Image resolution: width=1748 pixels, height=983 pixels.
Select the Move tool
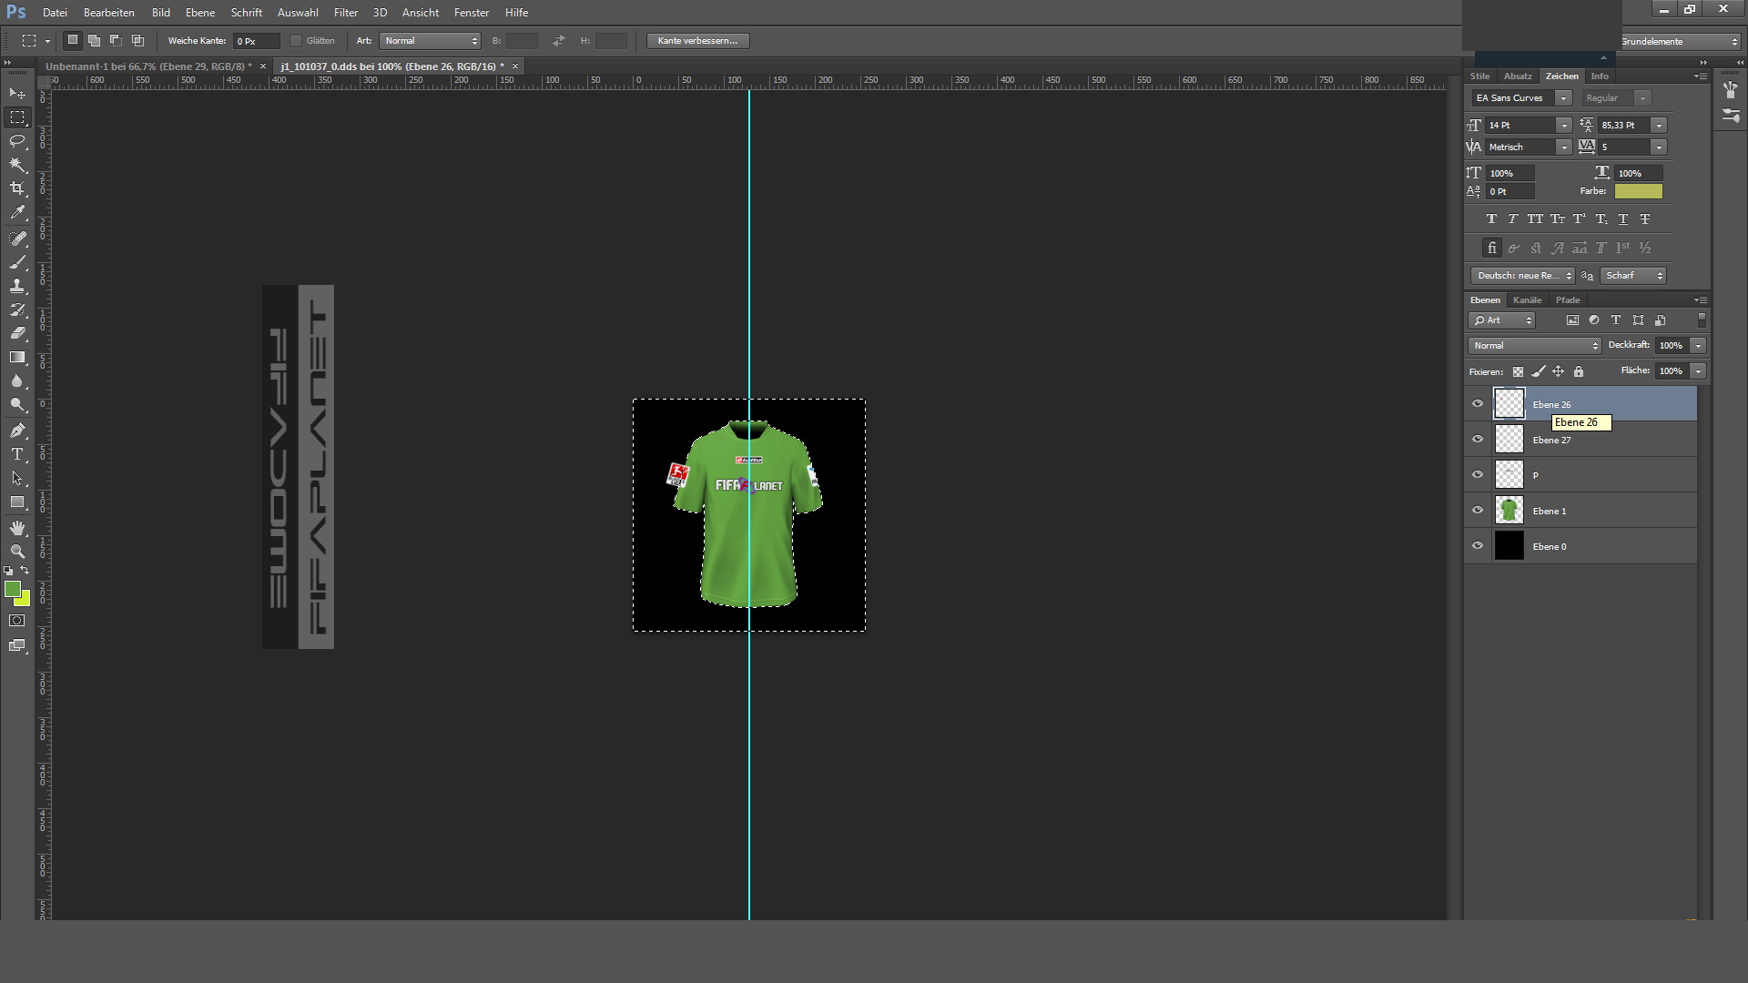(x=17, y=94)
